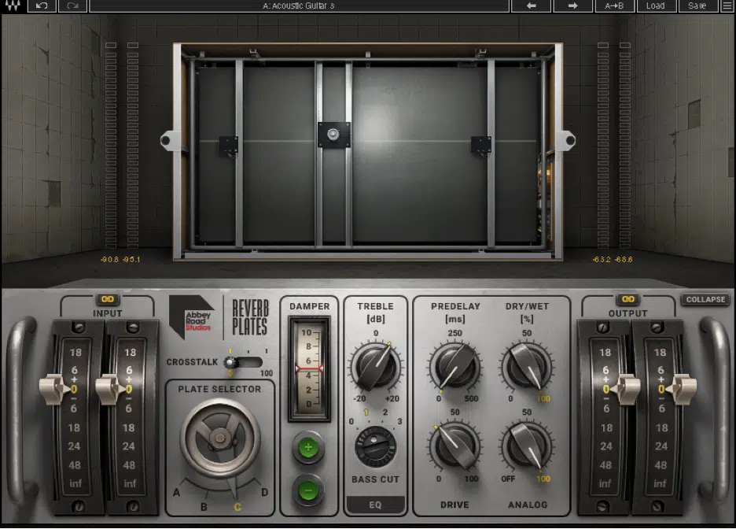The width and height of the screenshot is (736, 529).
Task: Click the Bass Cut rotary switch
Action: click(x=376, y=446)
